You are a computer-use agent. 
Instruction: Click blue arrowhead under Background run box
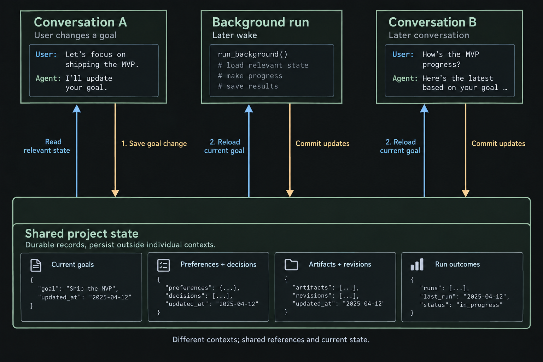(249, 108)
